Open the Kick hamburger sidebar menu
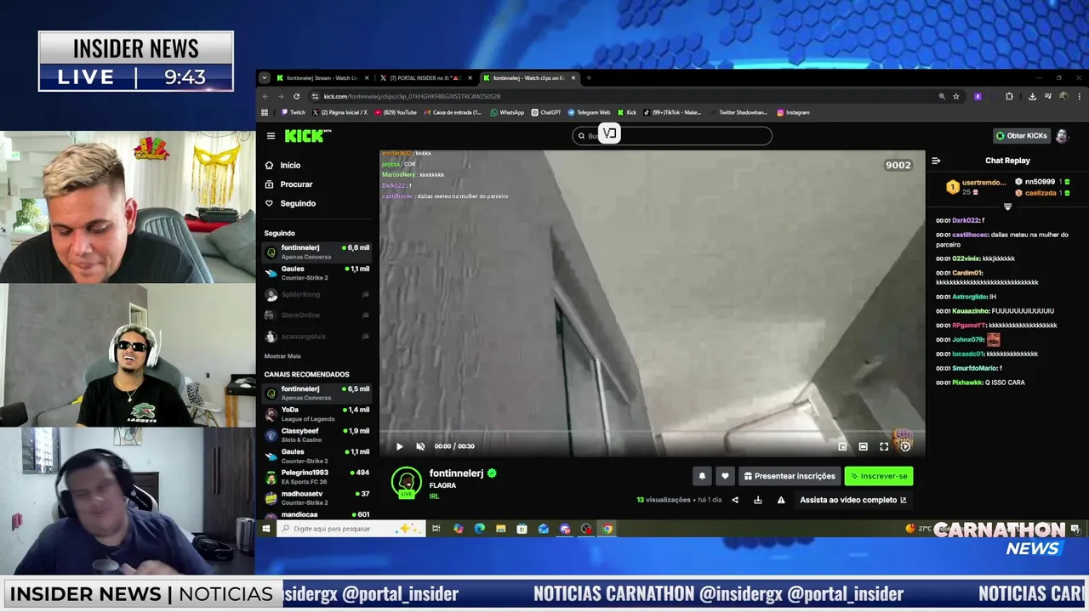 [271, 136]
